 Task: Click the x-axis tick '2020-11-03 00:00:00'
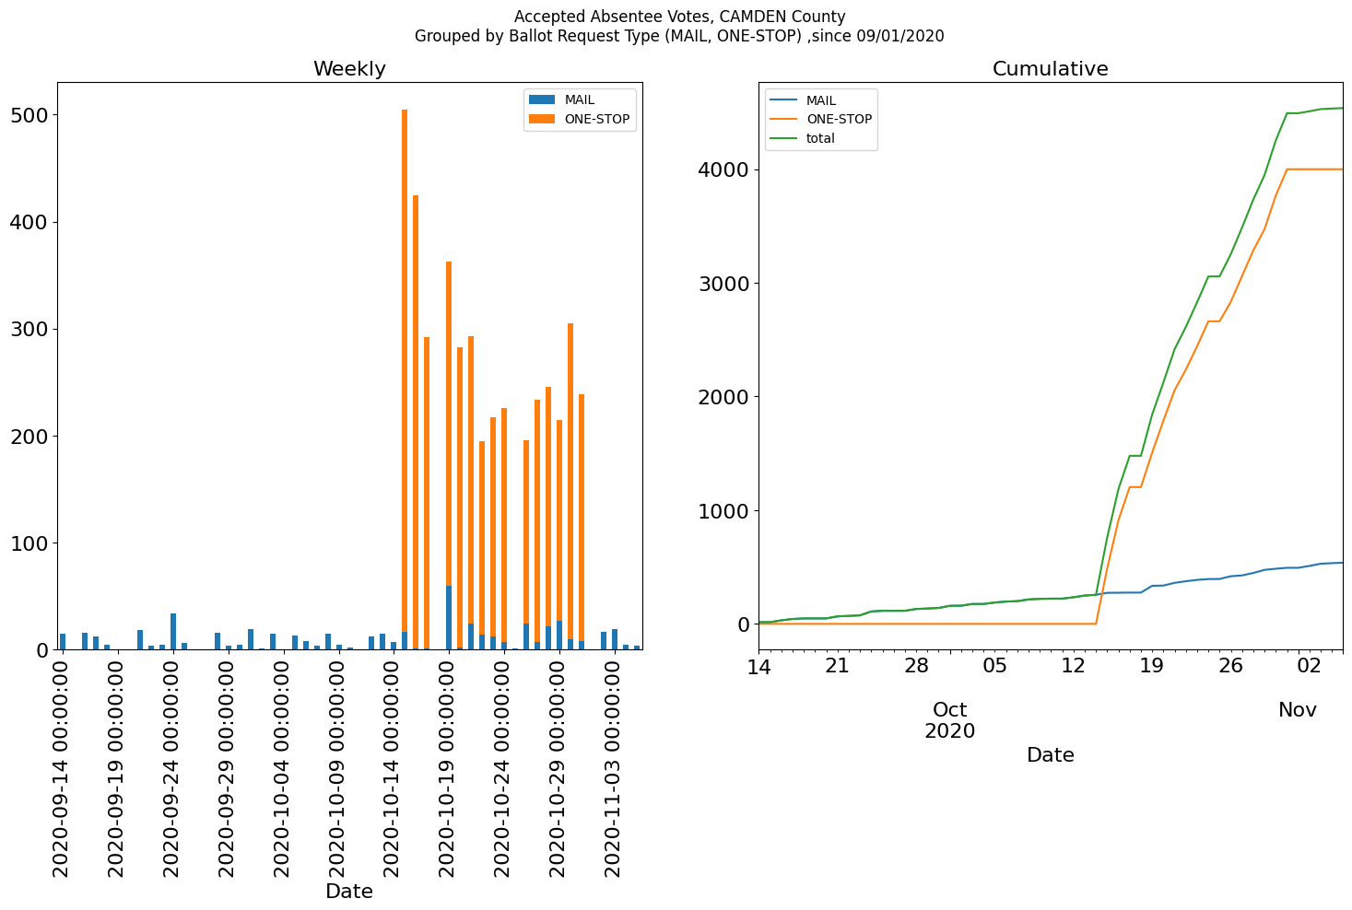615,767
